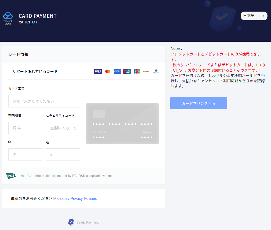
Task: Focus the セキュリティコード input field
Action: coord(63,128)
